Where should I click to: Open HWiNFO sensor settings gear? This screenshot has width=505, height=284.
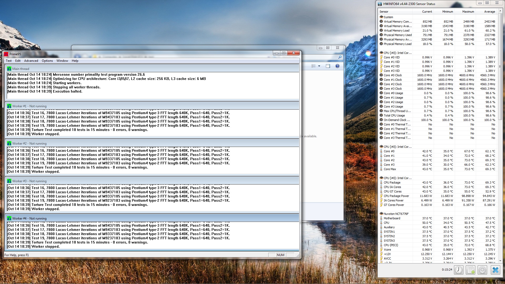[482, 270]
